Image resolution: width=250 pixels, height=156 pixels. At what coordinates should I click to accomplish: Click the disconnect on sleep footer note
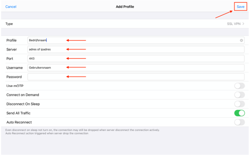click(82, 130)
